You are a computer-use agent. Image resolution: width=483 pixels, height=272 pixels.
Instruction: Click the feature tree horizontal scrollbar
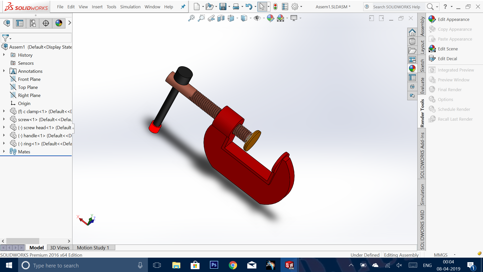pos(23,241)
